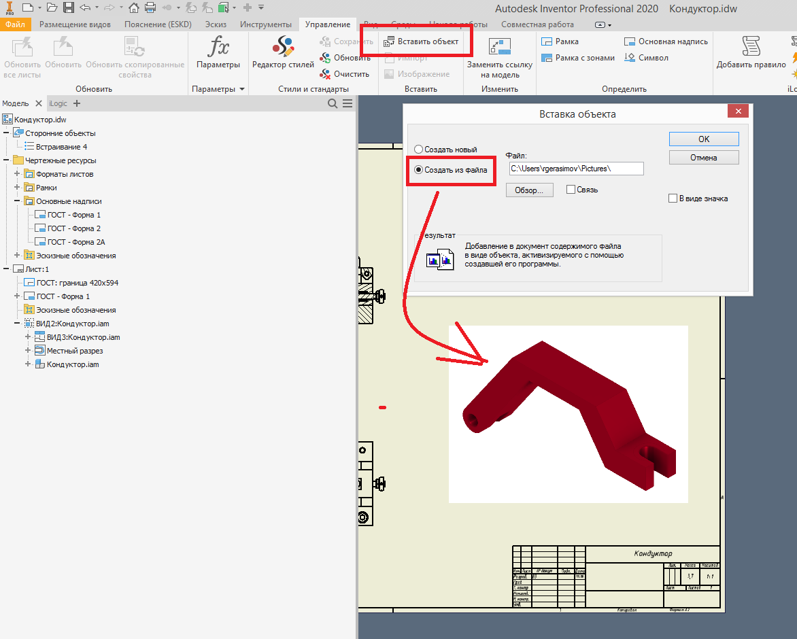Define a new Символ

click(x=646, y=58)
